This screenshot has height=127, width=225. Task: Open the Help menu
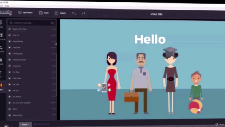7,6
